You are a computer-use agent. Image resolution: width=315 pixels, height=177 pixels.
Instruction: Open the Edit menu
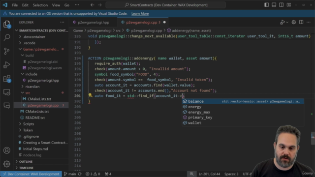[x=25, y=5]
